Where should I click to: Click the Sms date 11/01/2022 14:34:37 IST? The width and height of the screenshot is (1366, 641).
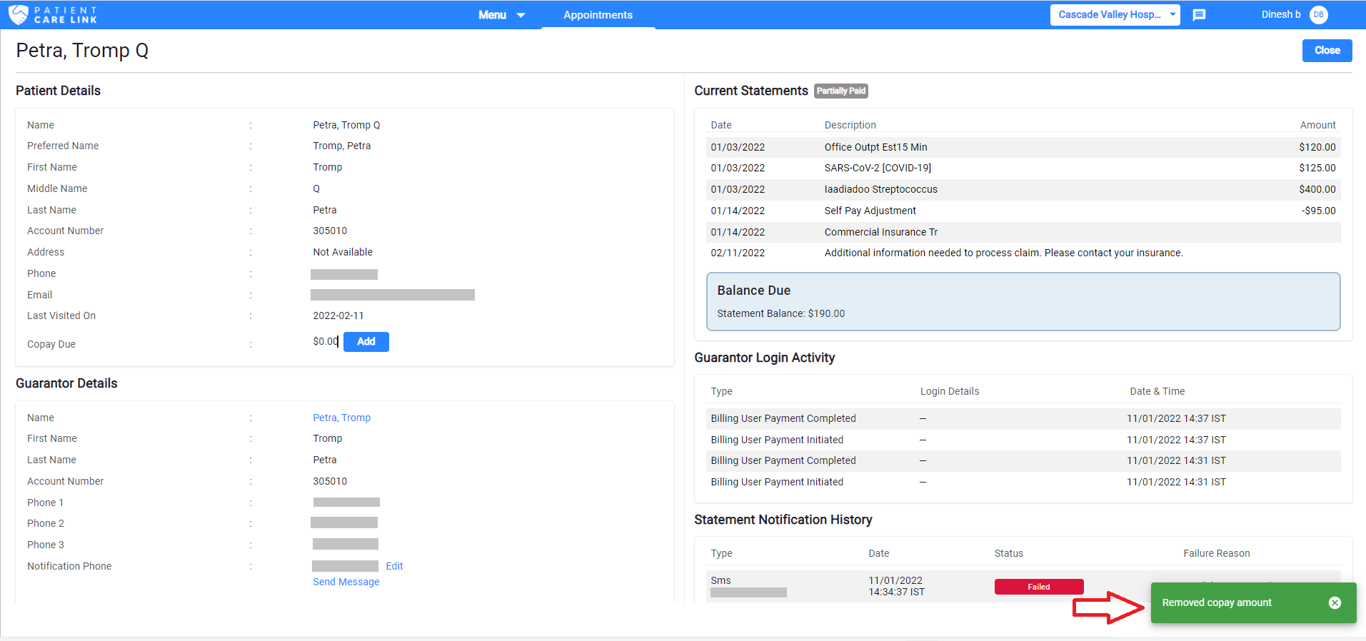pyautogui.click(x=896, y=586)
